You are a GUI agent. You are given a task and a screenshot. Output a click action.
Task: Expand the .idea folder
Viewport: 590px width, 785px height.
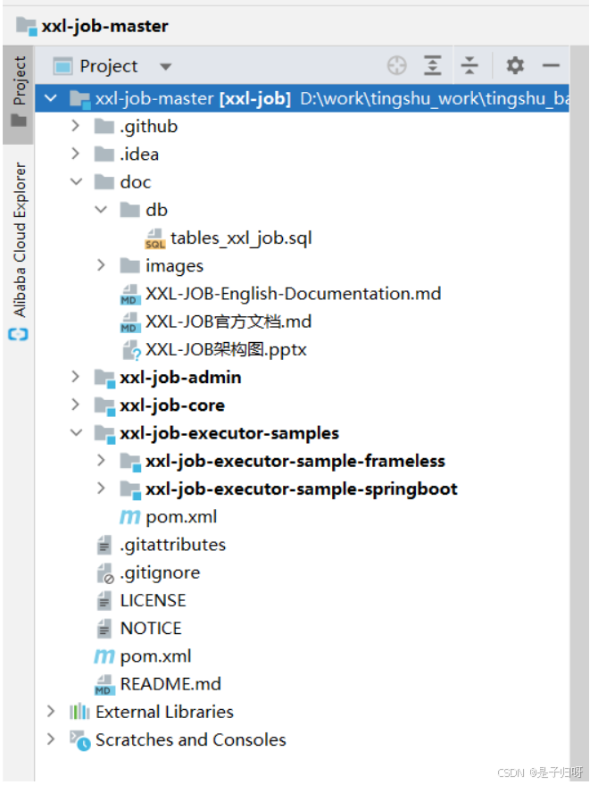(x=76, y=154)
